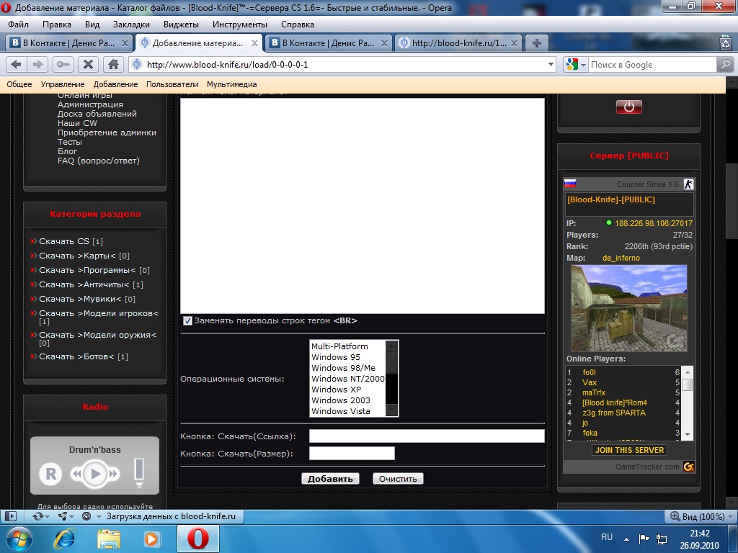Click the Очистить reset button
738x553 pixels.
pos(398,479)
